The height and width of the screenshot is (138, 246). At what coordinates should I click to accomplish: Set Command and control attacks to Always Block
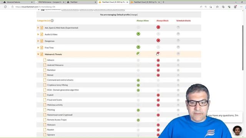pos(158,80)
